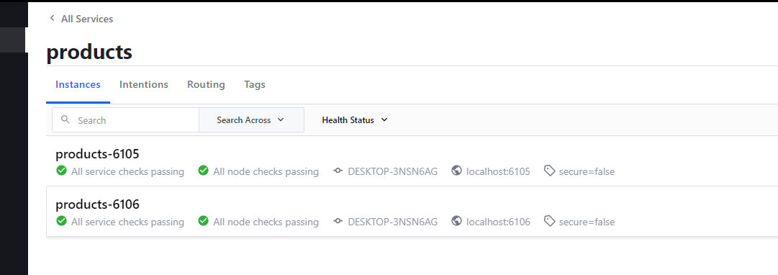The width and height of the screenshot is (778, 275).
Task: Switch to the Intentions tab
Action: pos(143,84)
